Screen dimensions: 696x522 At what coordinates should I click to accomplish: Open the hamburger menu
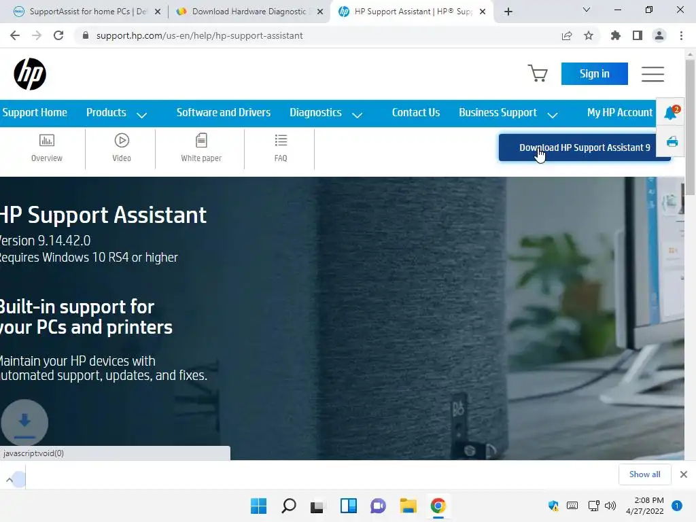(652, 73)
